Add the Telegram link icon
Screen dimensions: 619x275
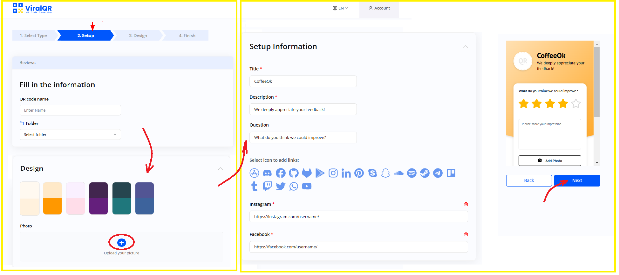click(438, 173)
